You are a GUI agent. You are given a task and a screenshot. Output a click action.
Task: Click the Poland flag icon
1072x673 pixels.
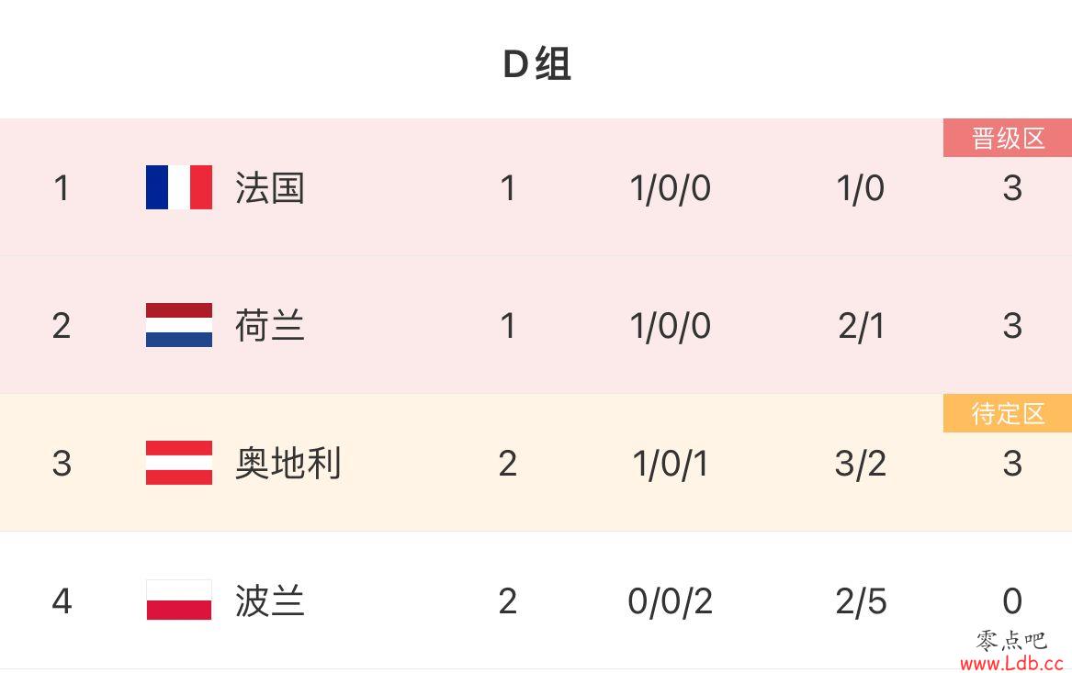click(x=179, y=600)
